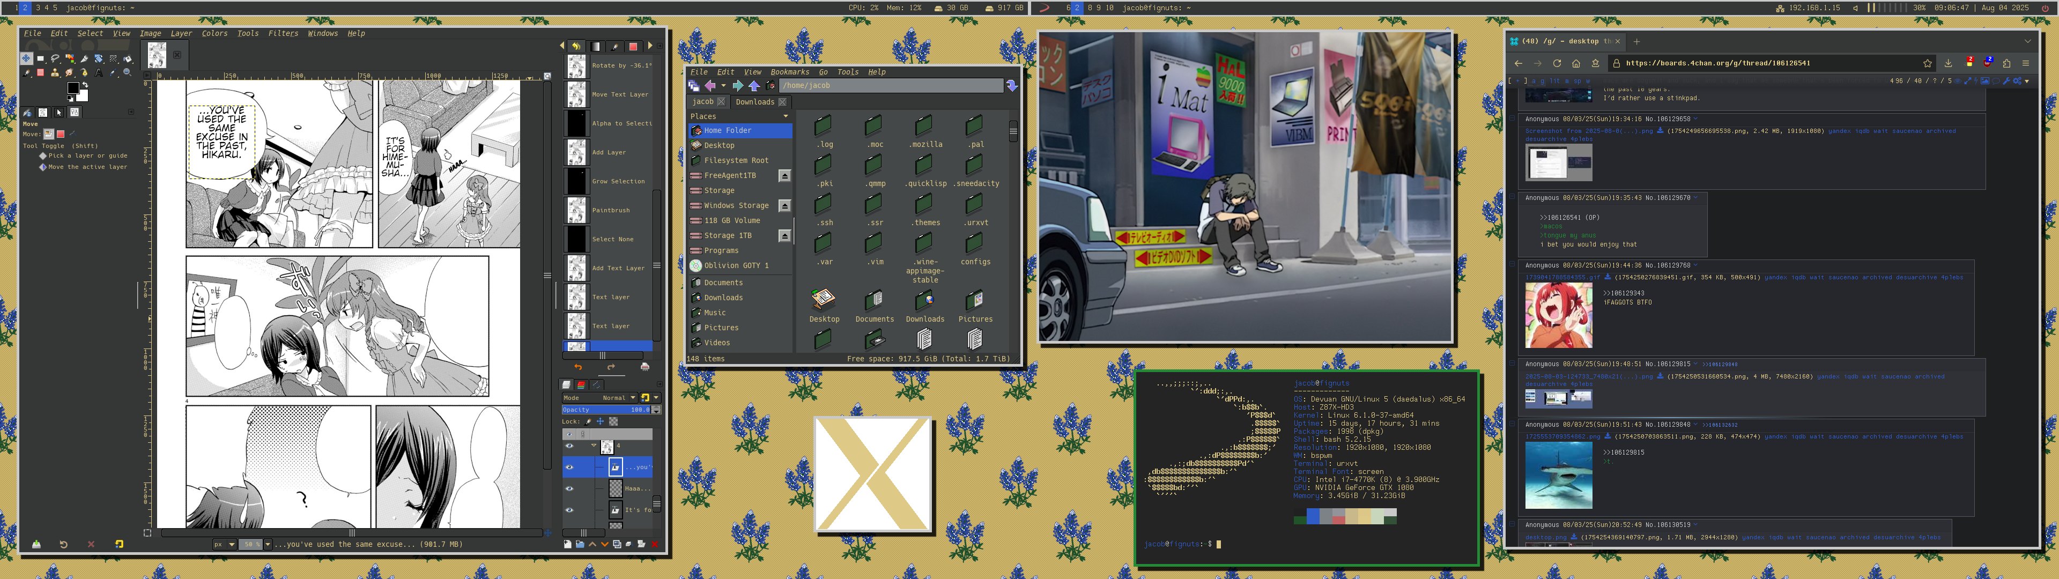Viewport: 2059px width, 579px height.
Task: Adjust the layer Opacity slider
Action: (x=606, y=410)
